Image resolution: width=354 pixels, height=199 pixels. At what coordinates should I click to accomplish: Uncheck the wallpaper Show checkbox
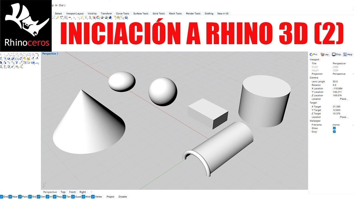point(334,128)
